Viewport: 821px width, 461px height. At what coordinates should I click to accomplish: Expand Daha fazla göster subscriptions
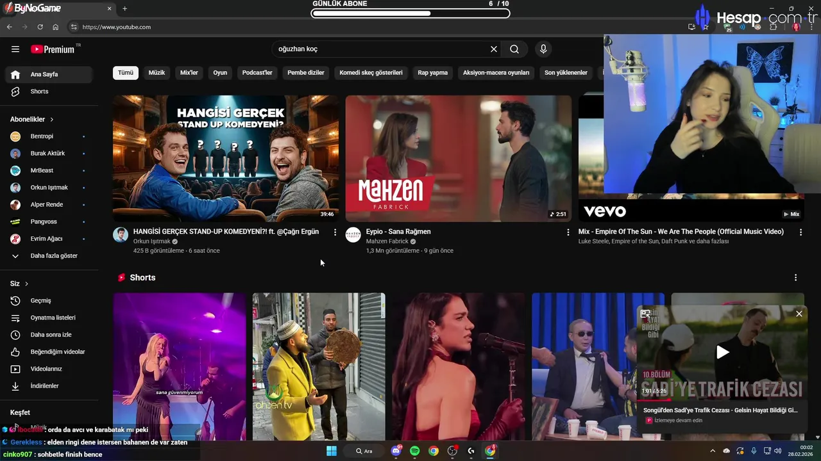[x=49, y=256]
